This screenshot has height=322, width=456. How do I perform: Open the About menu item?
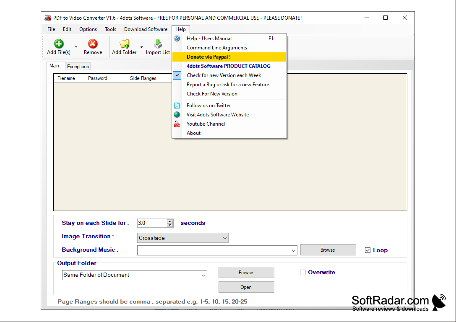point(229,133)
